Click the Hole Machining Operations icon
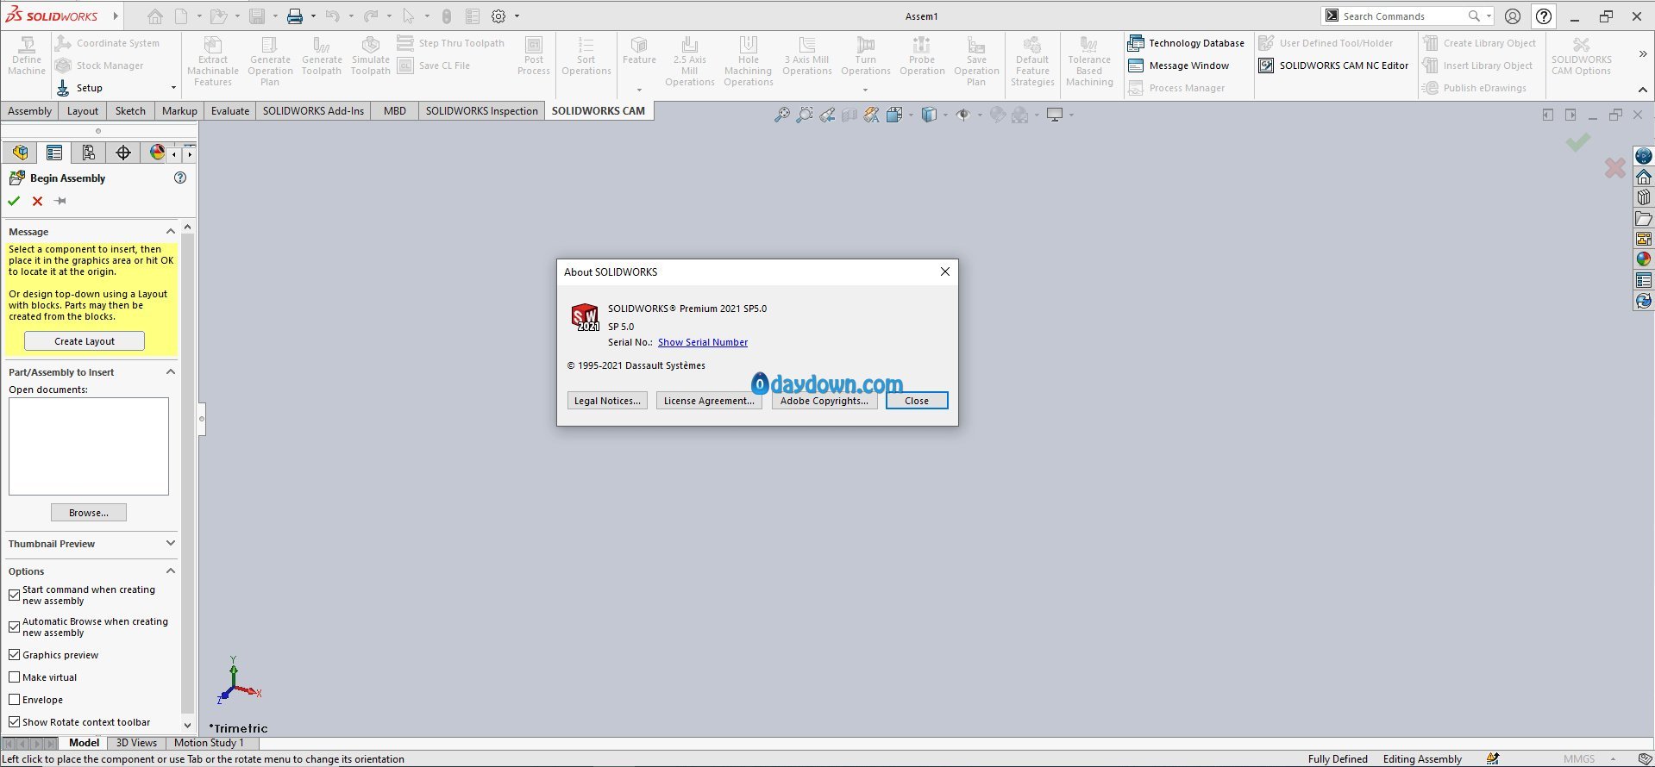The width and height of the screenshot is (1655, 767). coord(749,61)
